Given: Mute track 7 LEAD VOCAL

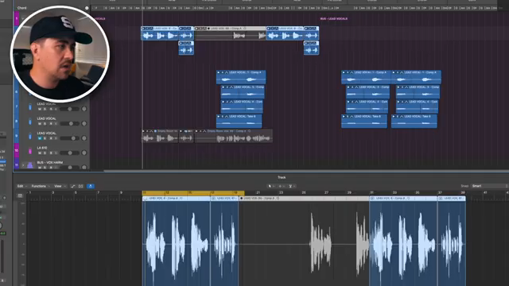Looking at the screenshot, I should [40, 109].
